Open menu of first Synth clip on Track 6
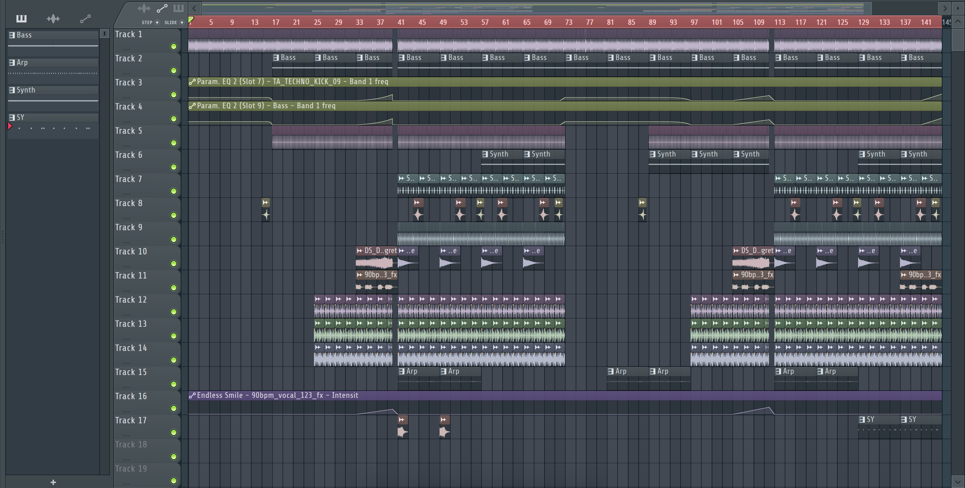The width and height of the screenshot is (965, 488). coord(485,154)
